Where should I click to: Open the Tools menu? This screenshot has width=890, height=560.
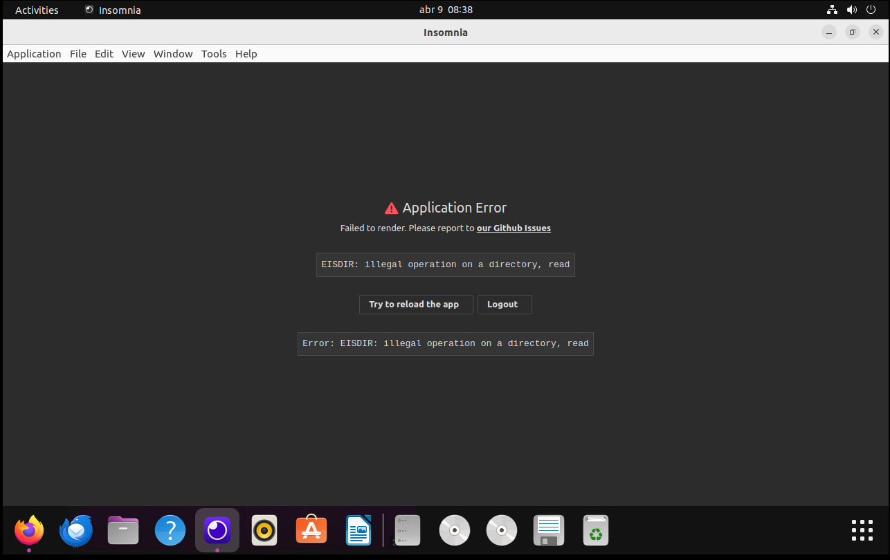click(x=214, y=54)
